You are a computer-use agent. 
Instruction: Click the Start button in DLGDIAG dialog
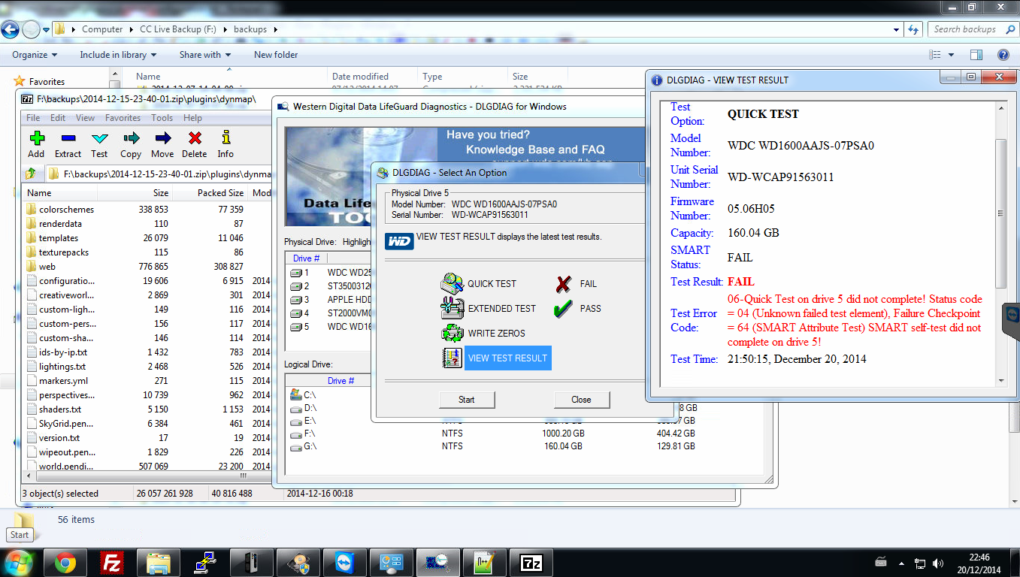467,399
